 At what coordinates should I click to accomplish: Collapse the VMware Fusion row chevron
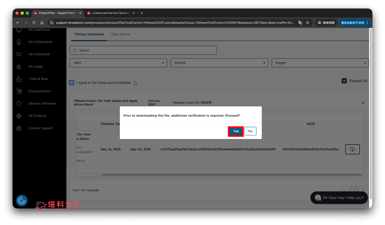[363, 103]
